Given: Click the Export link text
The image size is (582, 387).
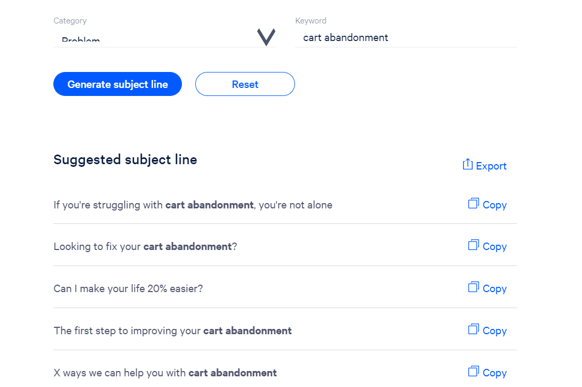Looking at the screenshot, I should 491,166.
